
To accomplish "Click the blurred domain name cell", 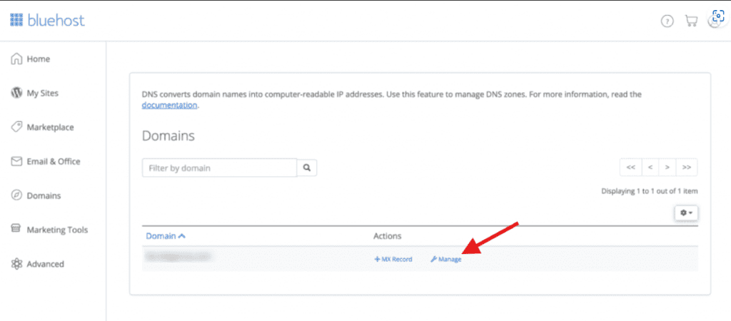I will click(178, 257).
